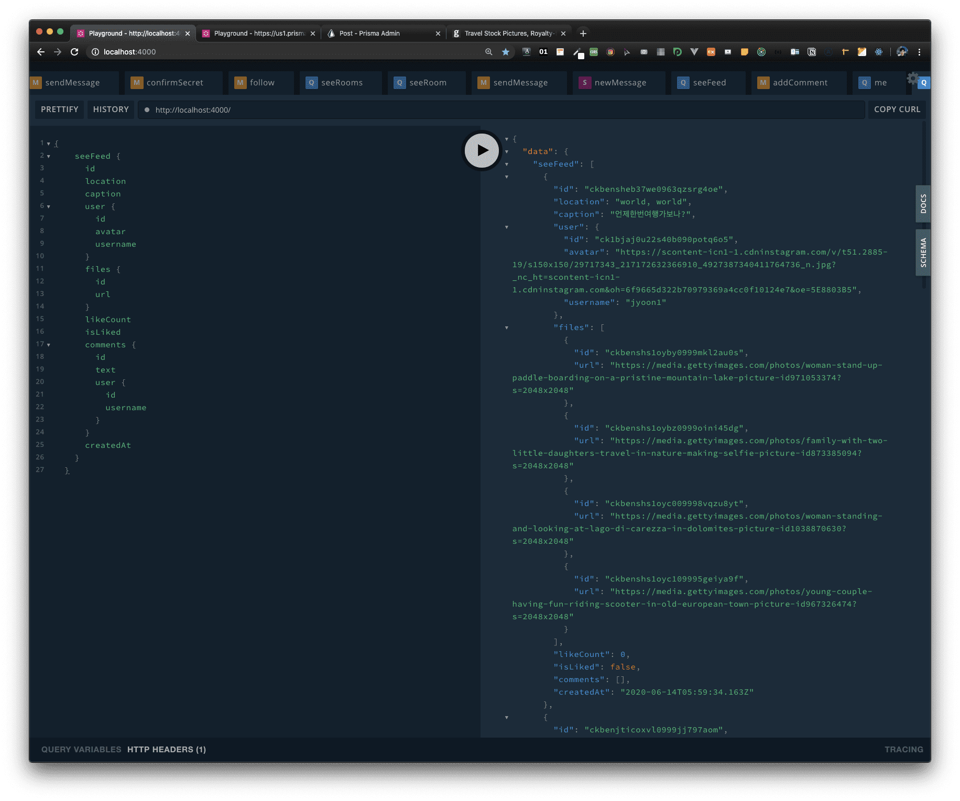Screen dimensions: 960x801
Task: Collapse the comments block at line 17
Action: click(49, 345)
